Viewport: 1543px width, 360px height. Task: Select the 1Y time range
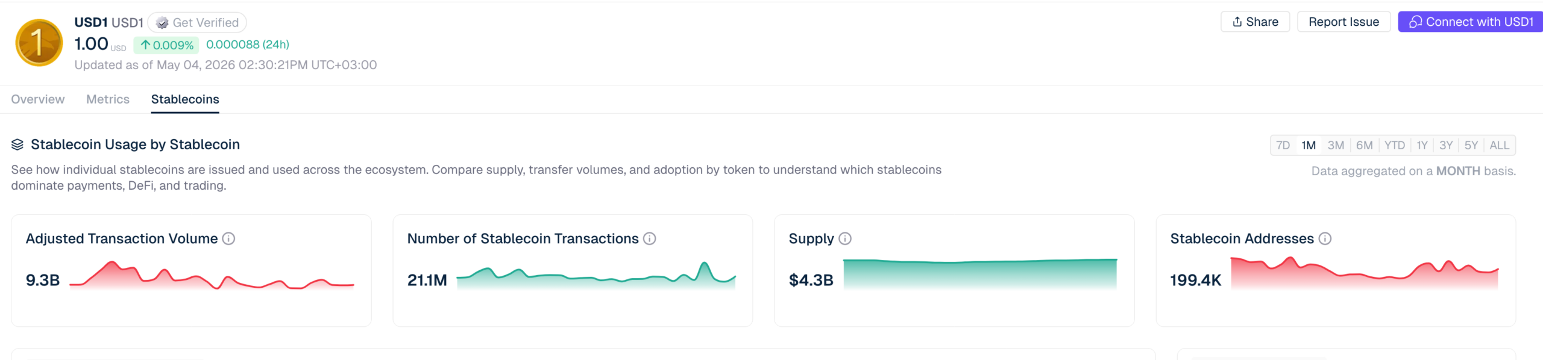[x=1422, y=145]
